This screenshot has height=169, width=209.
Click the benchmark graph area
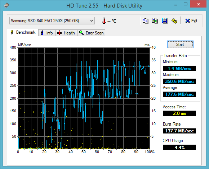[x=84, y=98]
